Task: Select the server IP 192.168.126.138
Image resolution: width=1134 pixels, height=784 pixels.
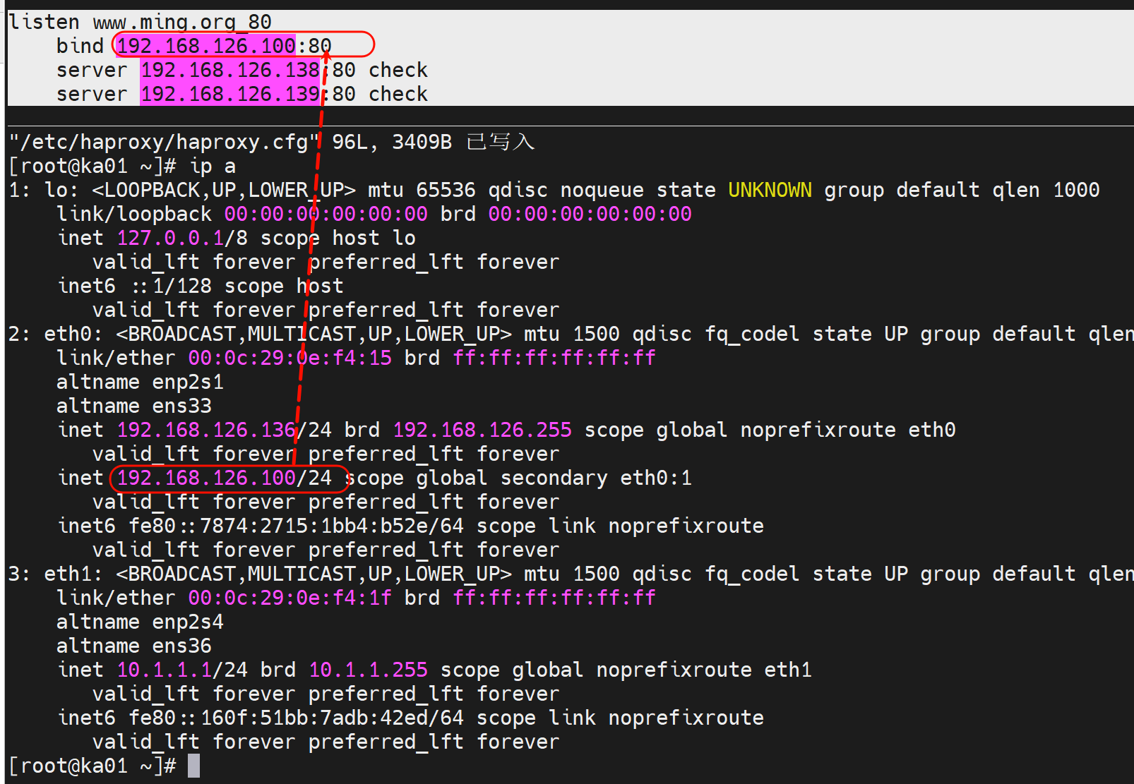Action: (x=230, y=70)
